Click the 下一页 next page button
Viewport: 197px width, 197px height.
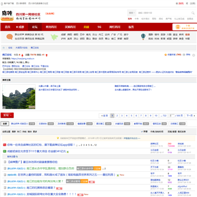[x=190, y=115]
